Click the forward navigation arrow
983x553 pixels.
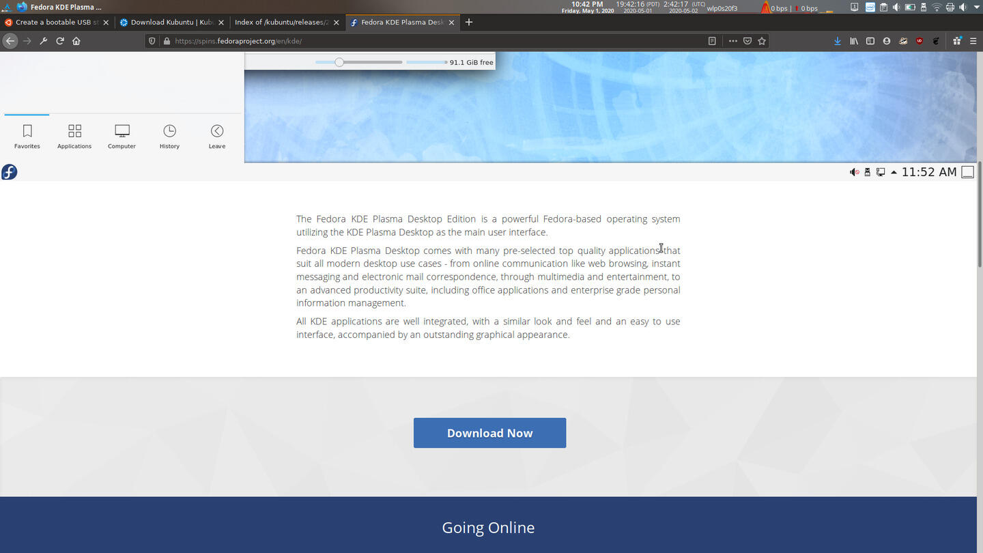(x=27, y=41)
